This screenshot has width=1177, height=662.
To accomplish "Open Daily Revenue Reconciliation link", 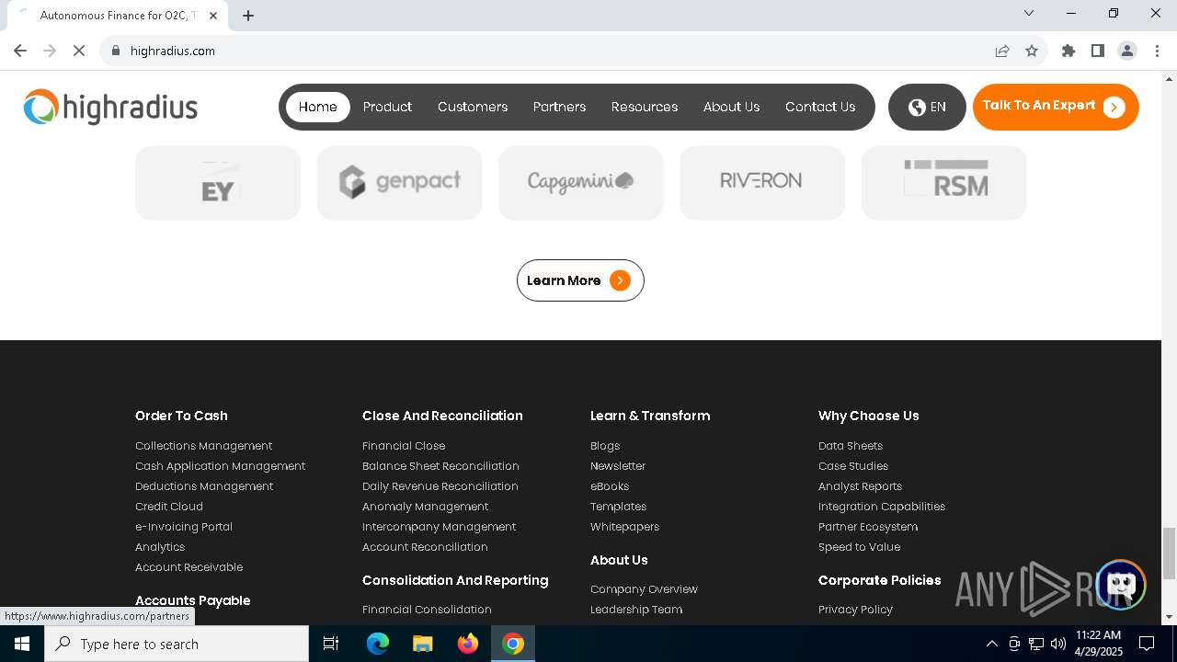I will tap(440, 486).
